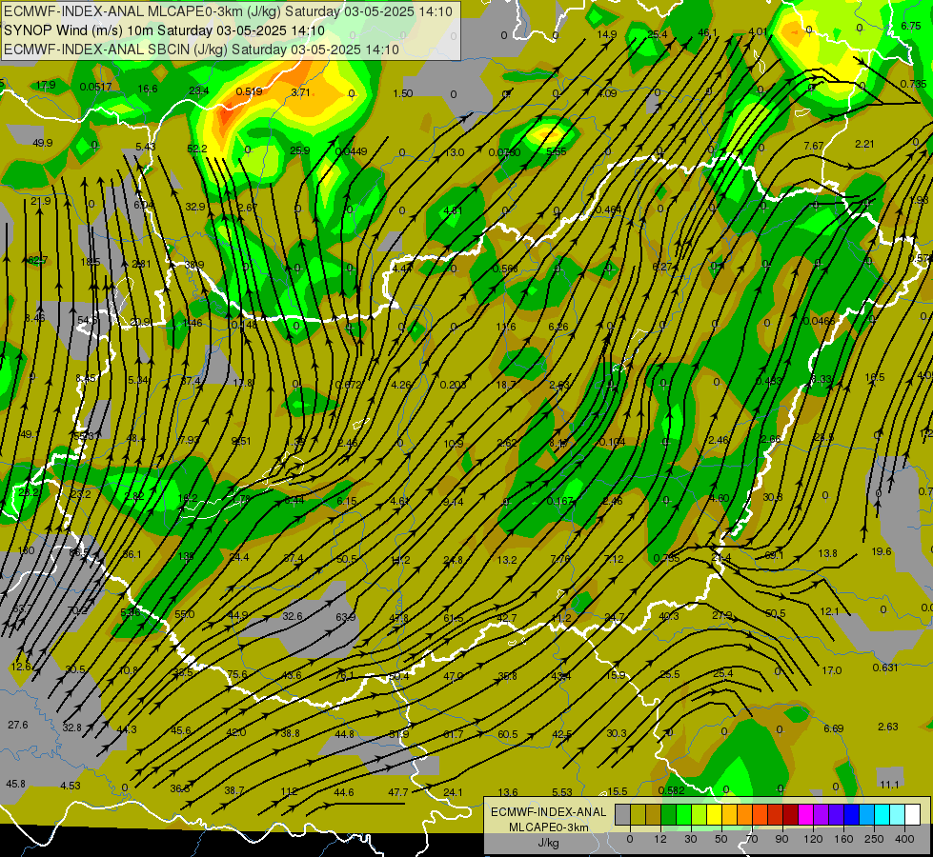
Task: Click the legend title 'ECMWF-INDEX-ANAL'
Action: (x=548, y=812)
